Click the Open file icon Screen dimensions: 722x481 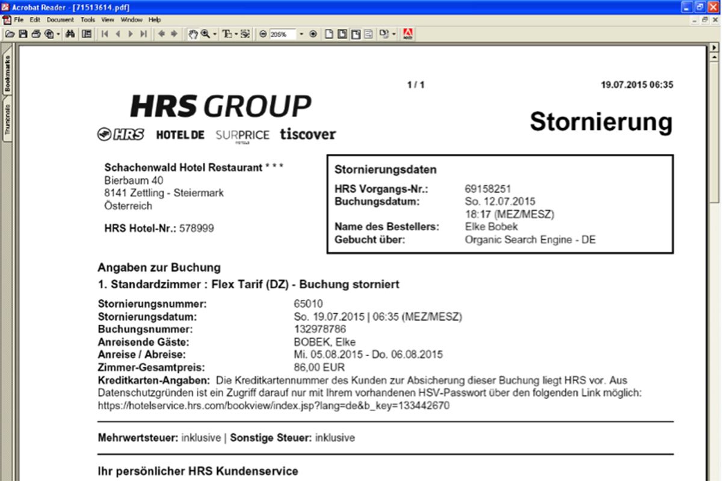(10, 34)
